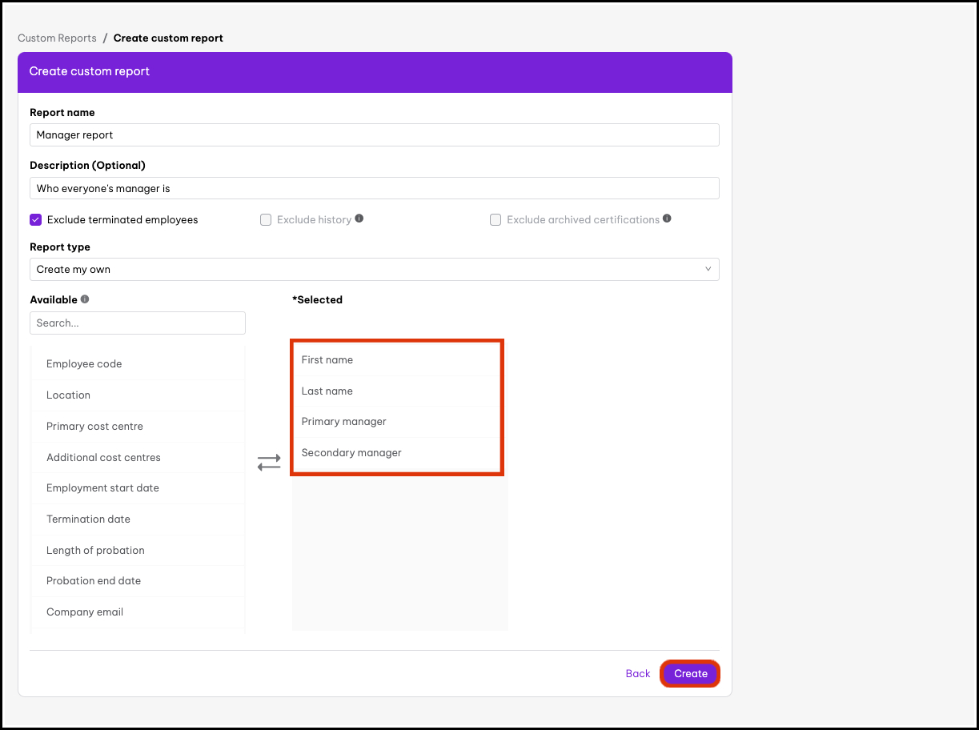Viewport: 979px width, 730px height.
Task: Click the transfer arrows icon between columns
Action: tap(269, 462)
